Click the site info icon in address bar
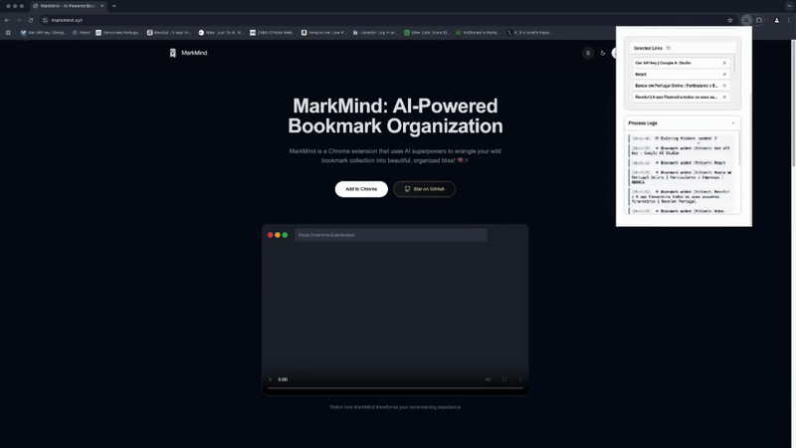 [45, 20]
